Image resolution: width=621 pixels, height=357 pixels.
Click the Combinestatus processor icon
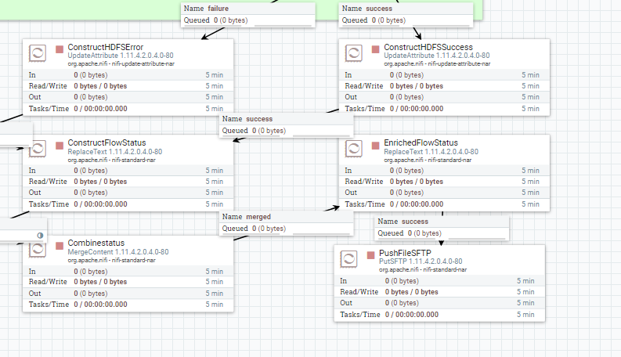coord(38,250)
